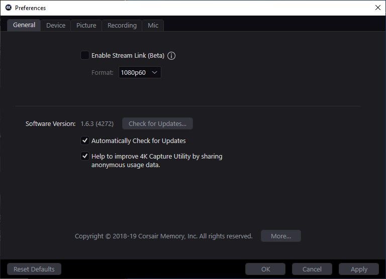Open the Picture tab
This screenshot has height=279, width=386.
[x=86, y=25]
